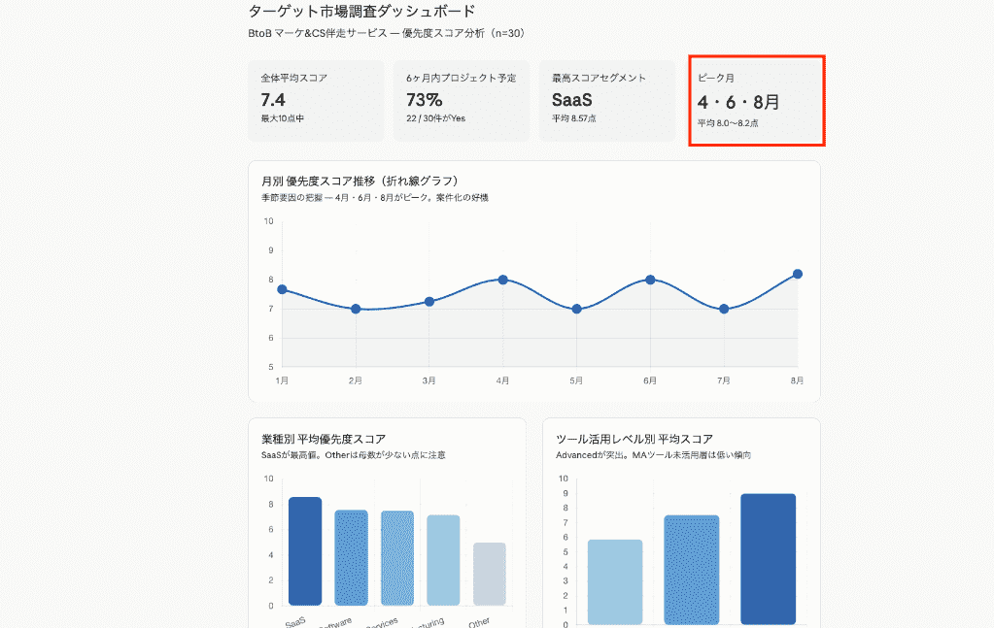
Task: Select the 4月 peak data point
Action: coord(502,280)
